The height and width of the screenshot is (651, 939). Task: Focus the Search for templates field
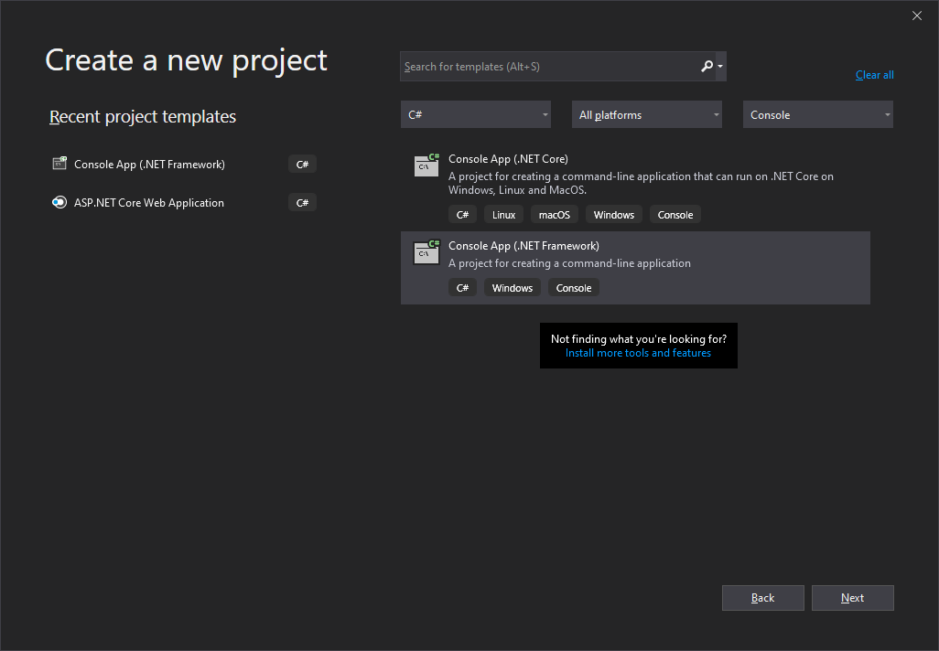click(549, 67)
